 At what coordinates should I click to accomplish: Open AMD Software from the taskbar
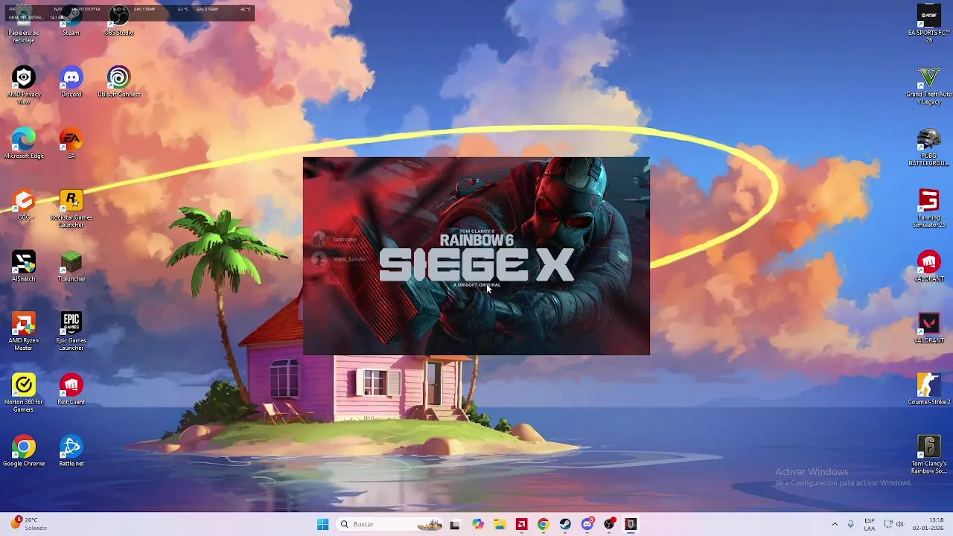[x=522, y=524]
